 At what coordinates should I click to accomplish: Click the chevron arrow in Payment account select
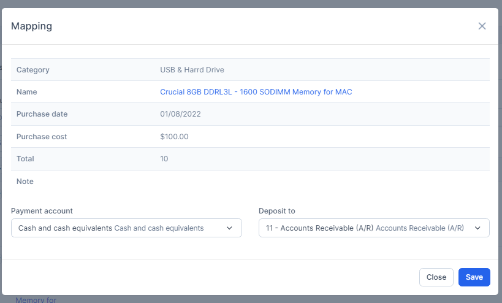click(x=230, y=228)
